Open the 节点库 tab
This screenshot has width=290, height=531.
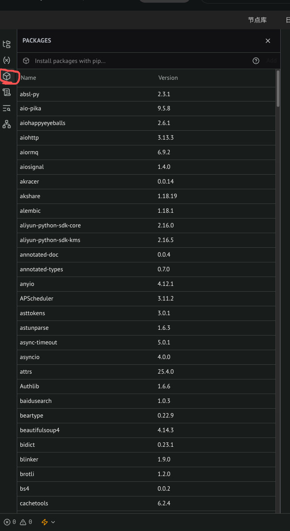(x=257, y=20)
